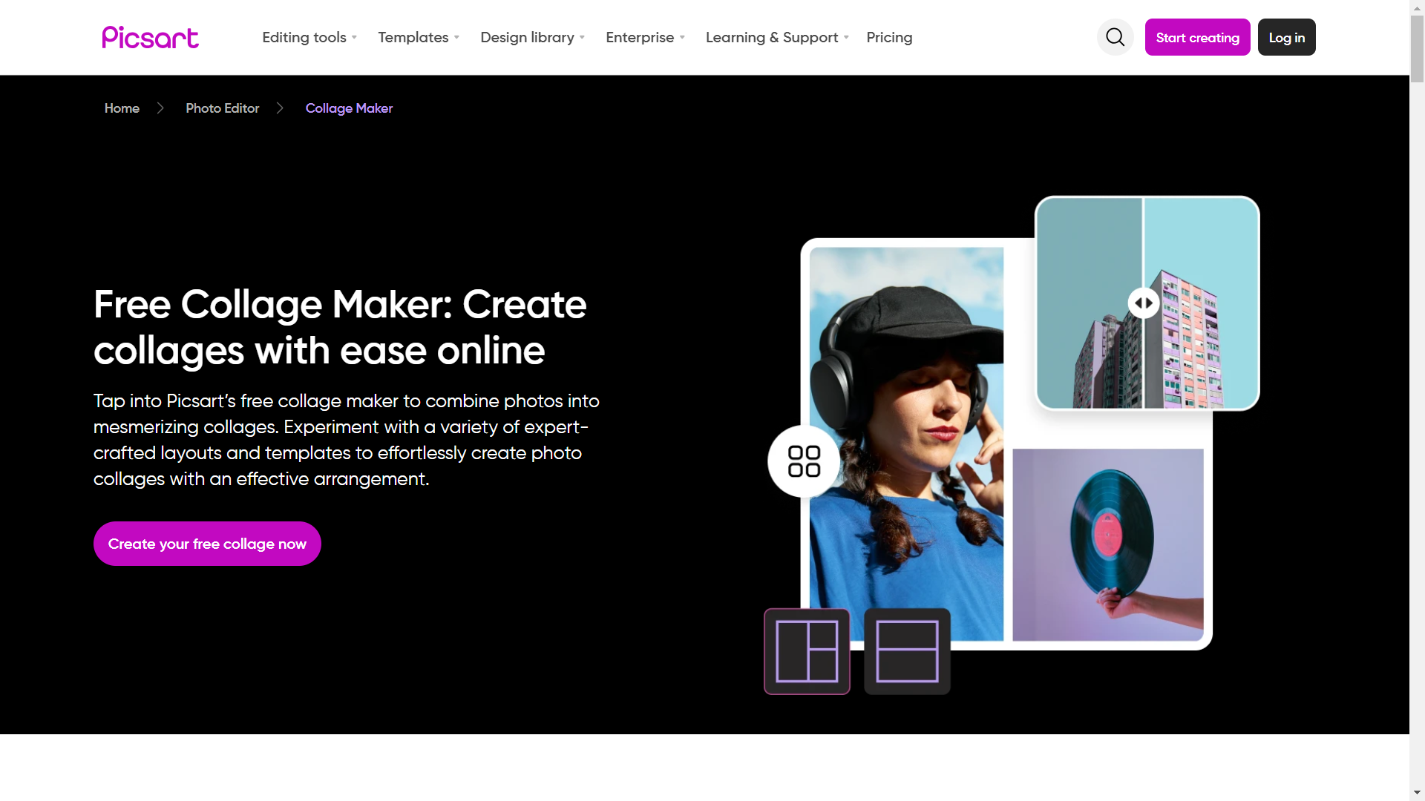Navigate to Home via breadcrumb
This screenshot has height=801, width=1425.
(122, 108)
